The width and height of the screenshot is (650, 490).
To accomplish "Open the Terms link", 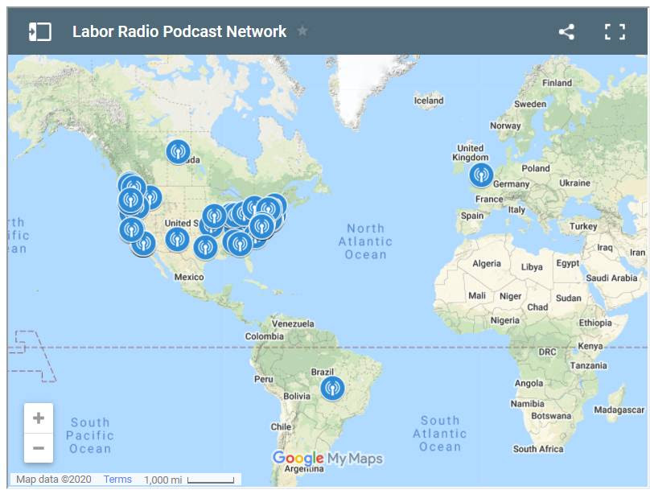I will (117, 480).
